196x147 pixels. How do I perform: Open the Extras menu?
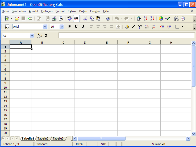72,11
